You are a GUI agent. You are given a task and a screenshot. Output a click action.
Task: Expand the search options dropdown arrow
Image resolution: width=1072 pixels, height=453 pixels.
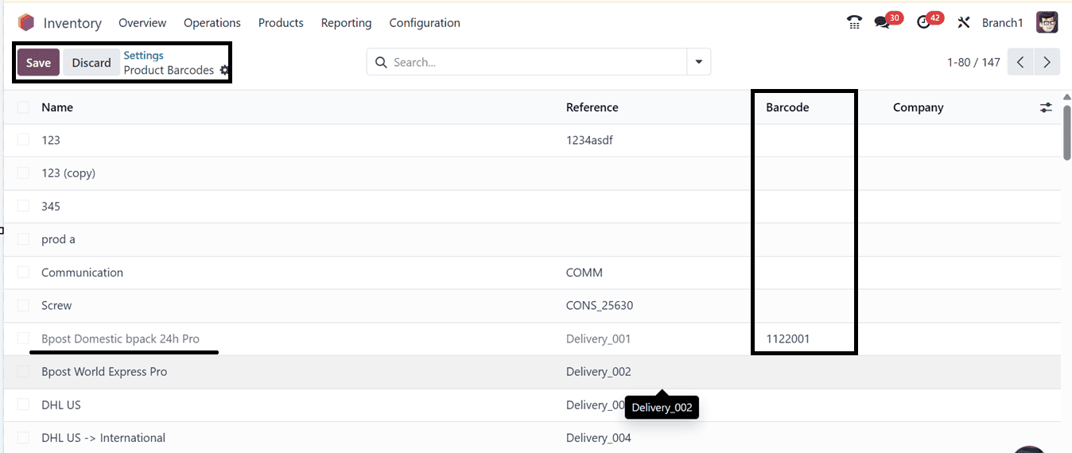(699, 62)
